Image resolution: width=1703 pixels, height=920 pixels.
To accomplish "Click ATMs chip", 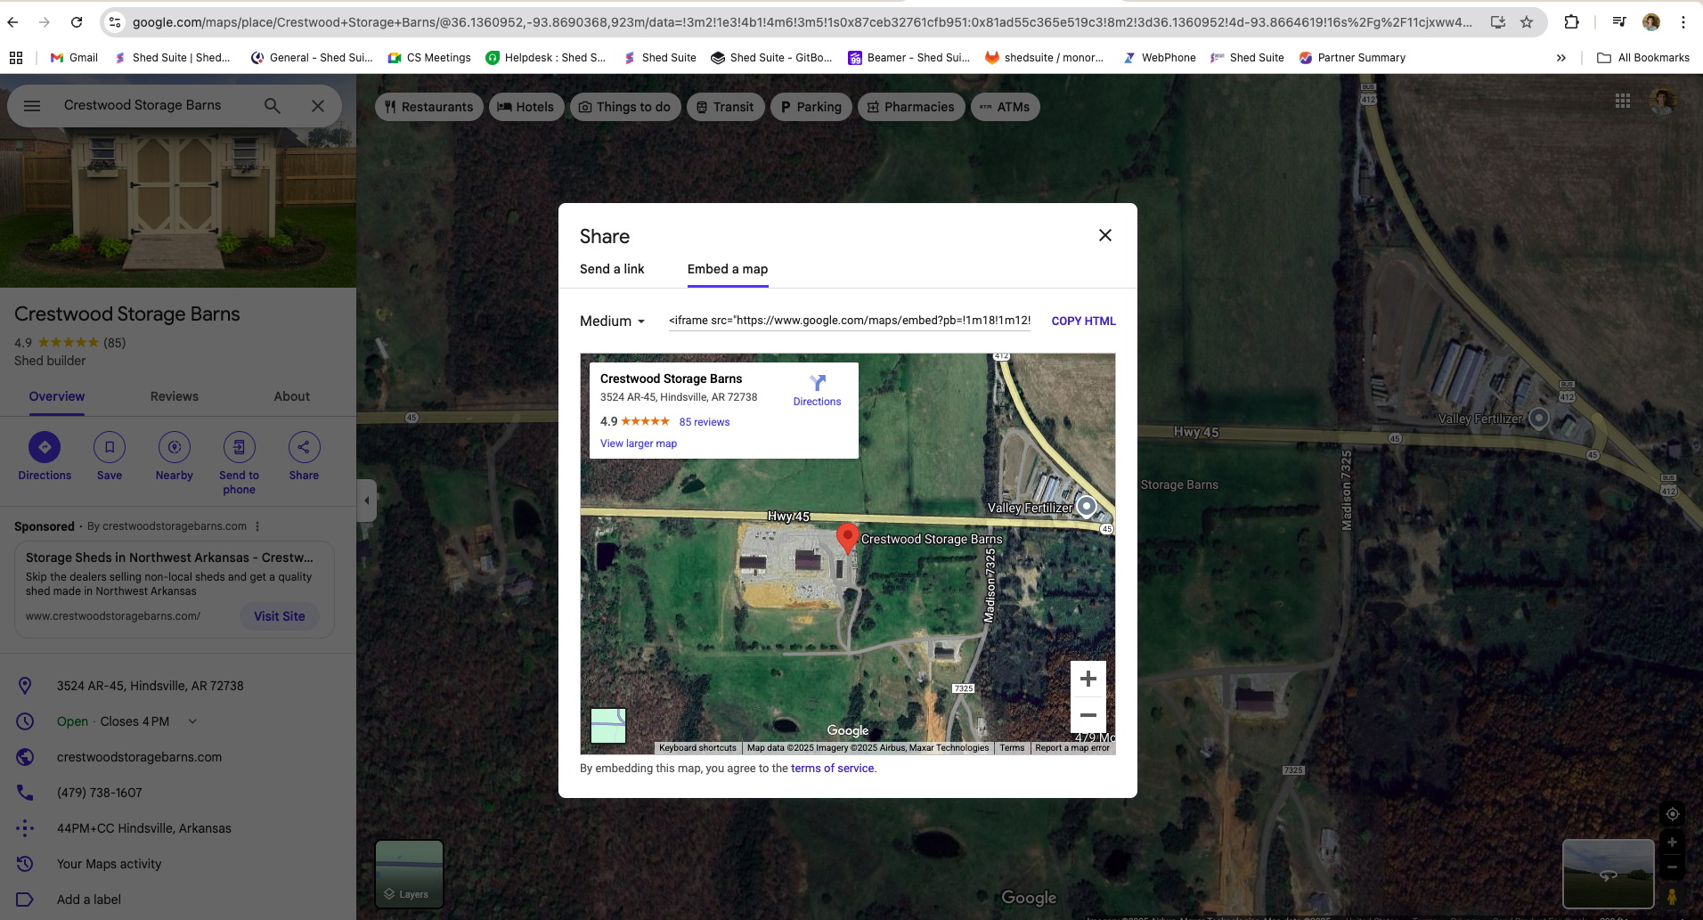I will pos(1006,107).
